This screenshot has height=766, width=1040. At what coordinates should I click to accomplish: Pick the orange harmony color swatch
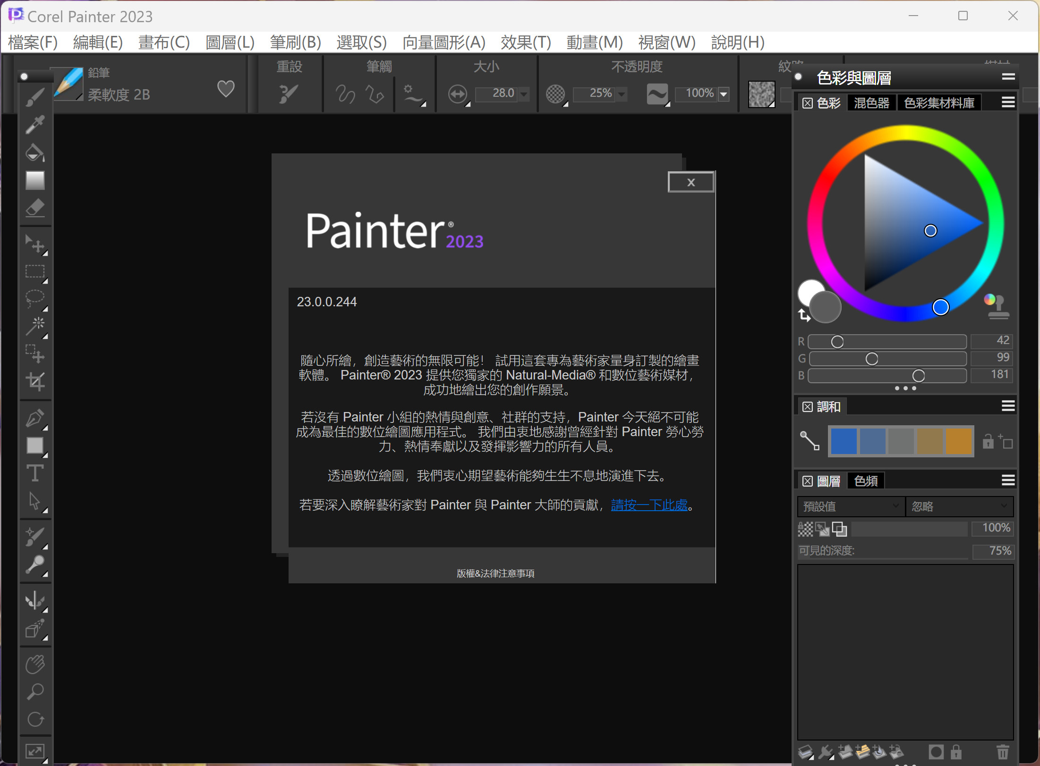tap(959, 442)
